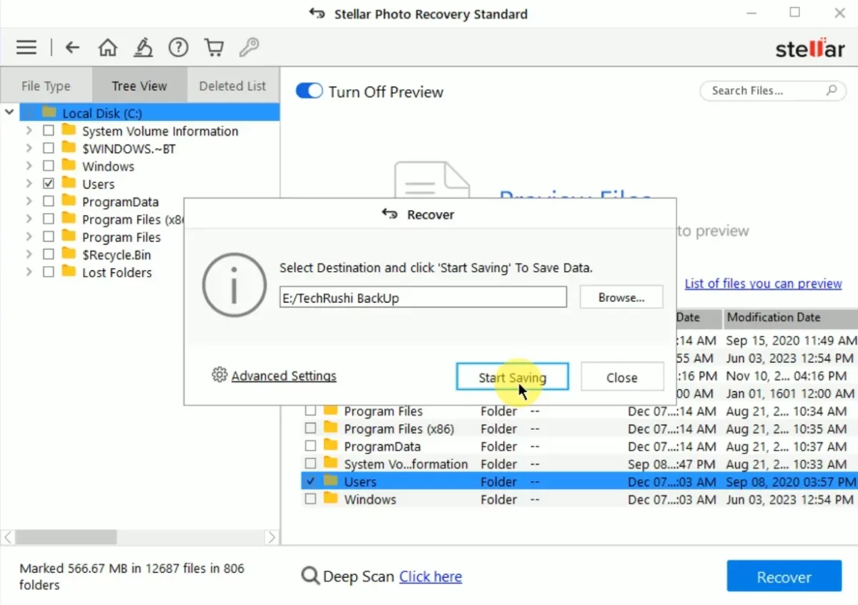
Task: Click the shopping cart buy icon
Action: [214, 48]
